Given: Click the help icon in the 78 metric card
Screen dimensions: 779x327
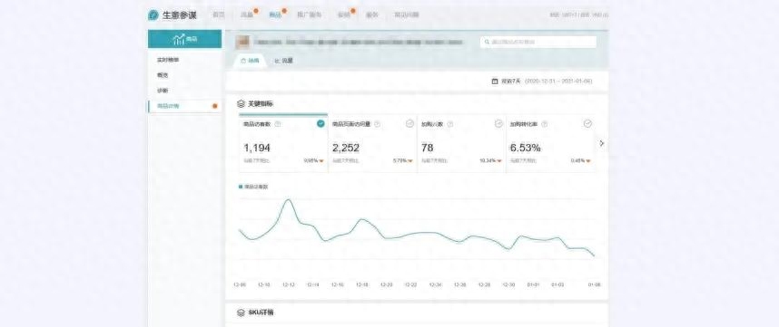Looking at the screenshot, I should (x=449, y=124).
